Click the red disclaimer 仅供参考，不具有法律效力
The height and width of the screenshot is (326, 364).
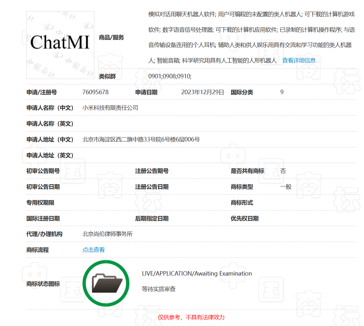click(x=191, y=317)
